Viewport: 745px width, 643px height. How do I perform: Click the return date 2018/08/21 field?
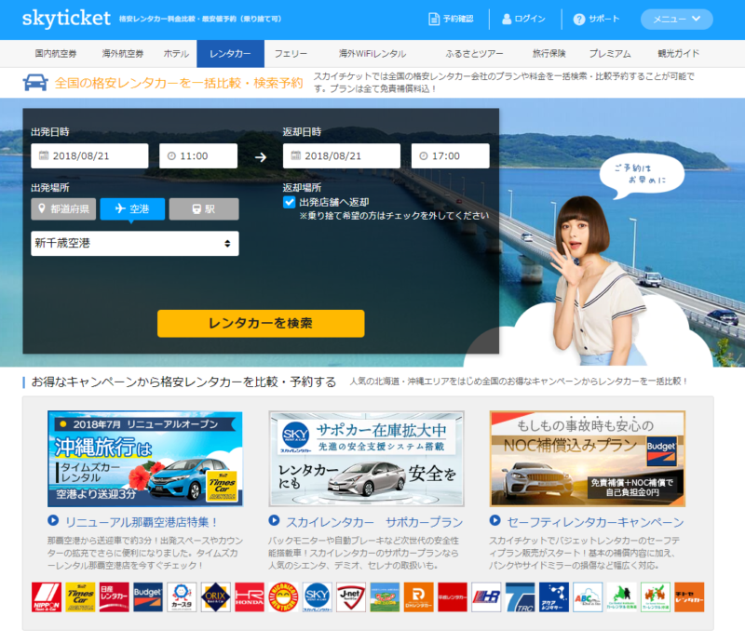(x=341, y=155)
